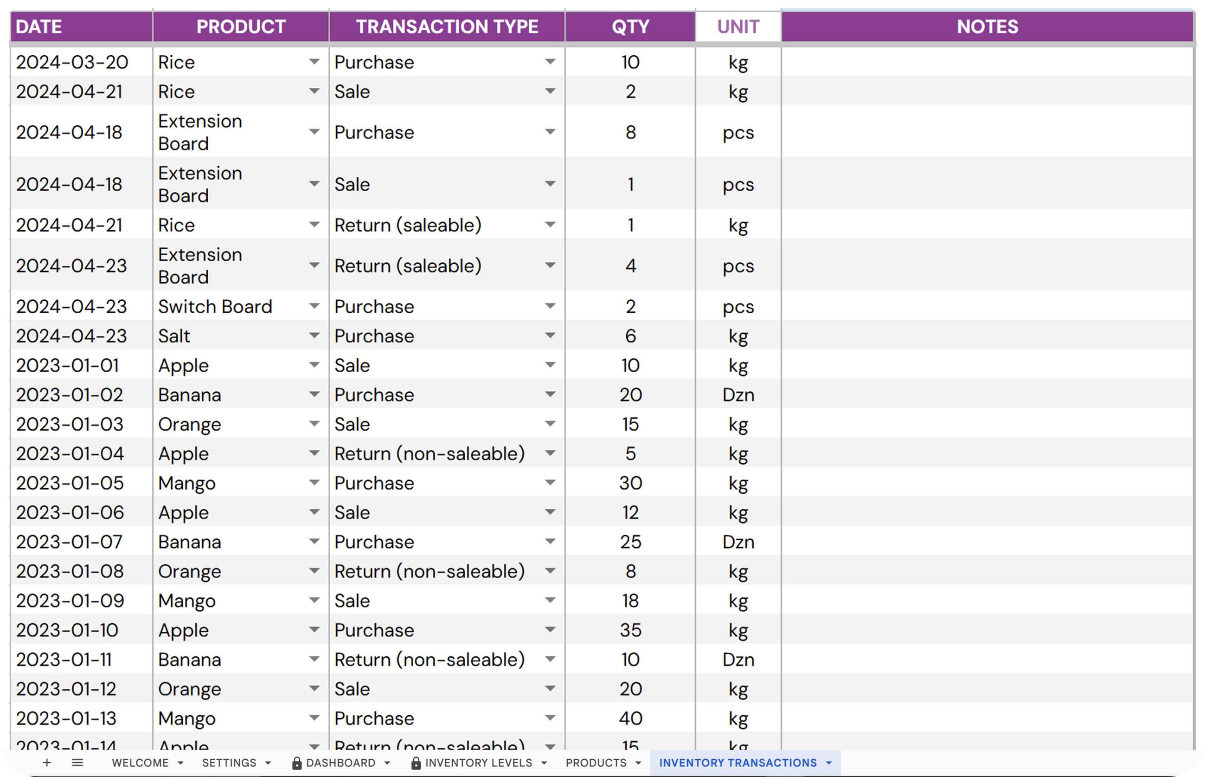Switch to the Welcome sheet tab
The height and width of the screenshot is (777, 1206).
140,763
